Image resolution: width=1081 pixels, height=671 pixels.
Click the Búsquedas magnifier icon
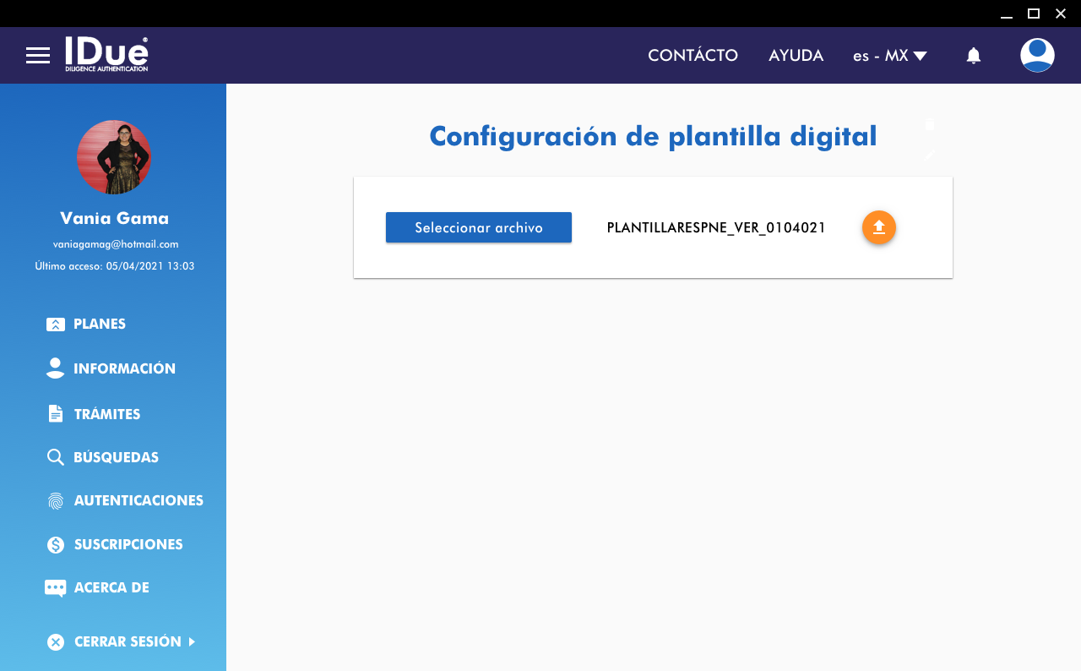(x=56, y=457)
